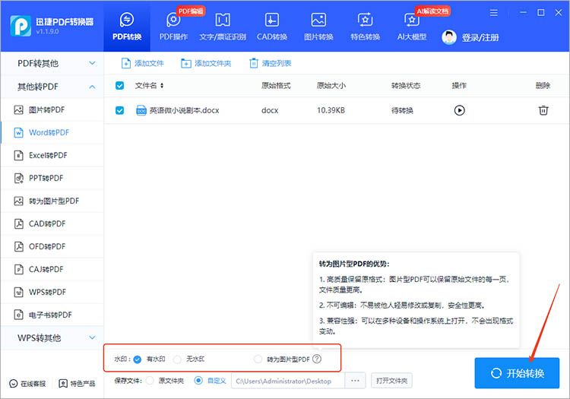Viewport: 570px width, 399px height.
Task: Choose CAJ转PDF option
Action: coord(52,269)
